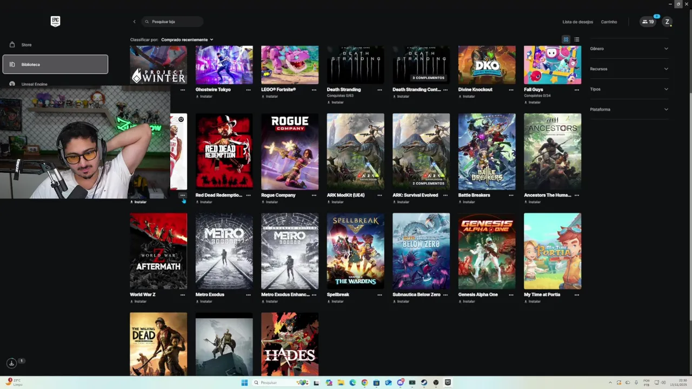
Task: Open Rogue Company options menu
Action: (x=314, y=195)
